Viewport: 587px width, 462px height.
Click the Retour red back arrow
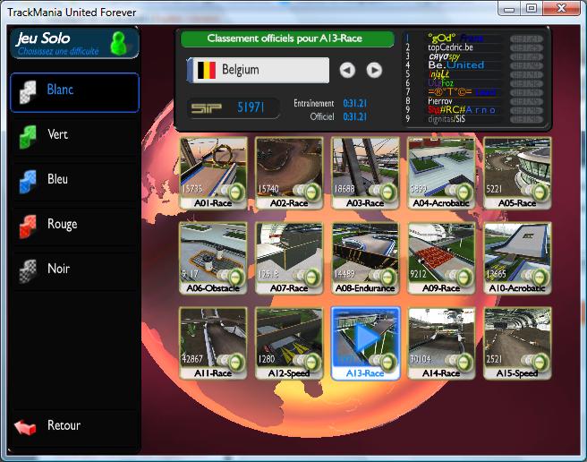pyautogui.click(x=26, y=426)
